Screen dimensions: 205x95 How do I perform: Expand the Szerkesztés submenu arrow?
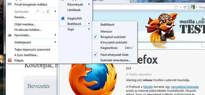tap(55, 12)
